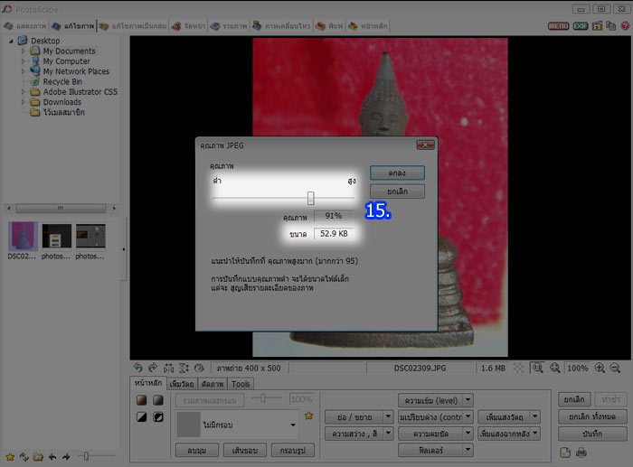This screenshot has width=633, height=467.
Task: Click the zoom in plus icon
Action: [x=600, y=368]
